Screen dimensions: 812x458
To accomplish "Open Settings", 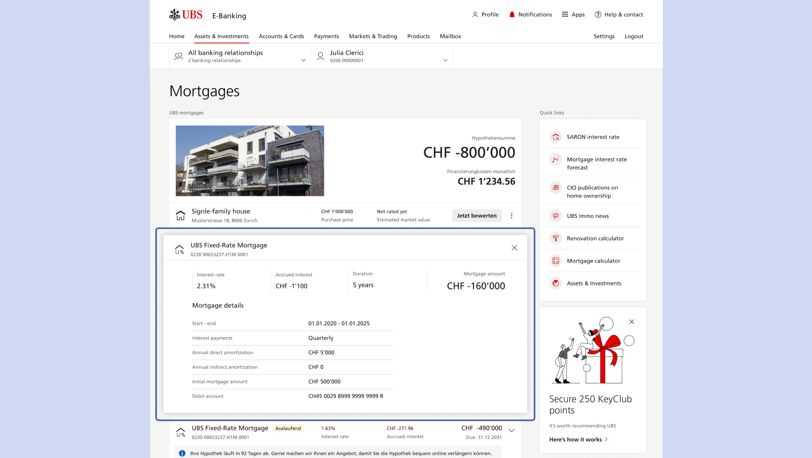I will point(604,37).
